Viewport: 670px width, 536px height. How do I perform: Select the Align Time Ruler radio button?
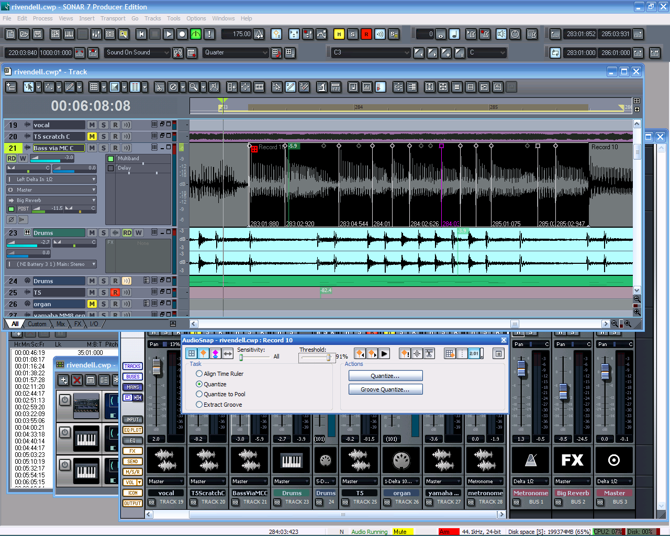[x=199, y=374]
